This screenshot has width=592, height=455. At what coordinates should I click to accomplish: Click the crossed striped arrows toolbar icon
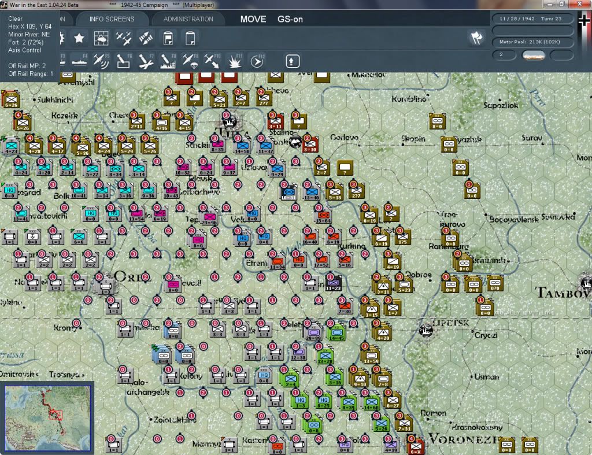point(146,38)
